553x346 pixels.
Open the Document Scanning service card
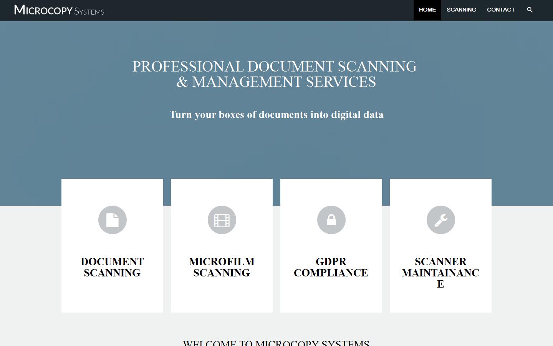112,245
